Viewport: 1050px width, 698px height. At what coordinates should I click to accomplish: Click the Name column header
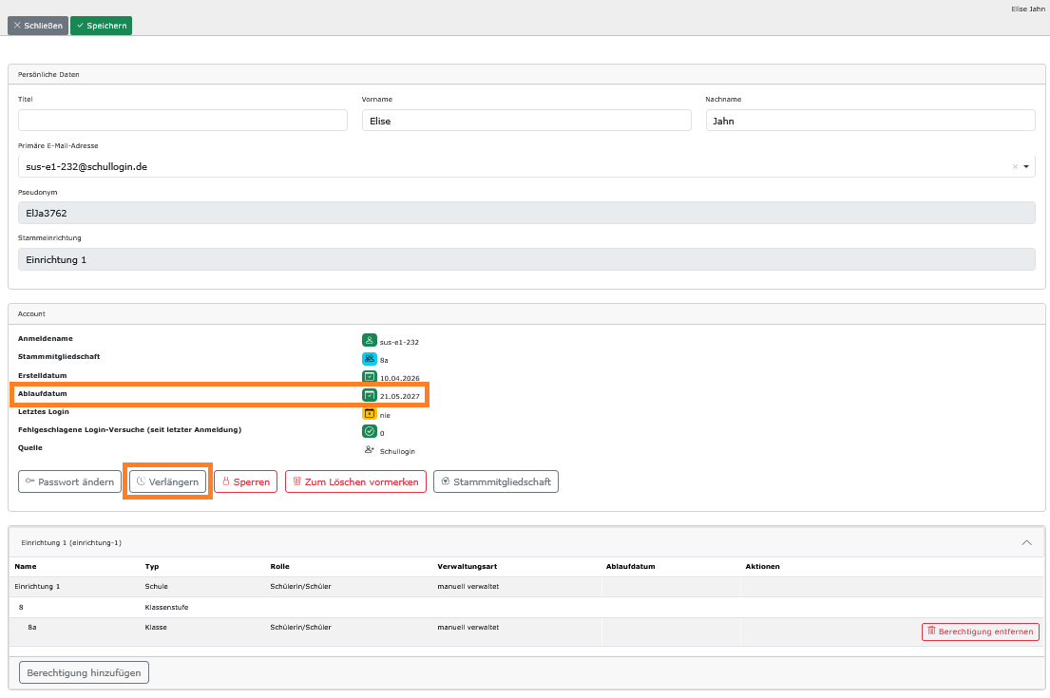[26, 566]
